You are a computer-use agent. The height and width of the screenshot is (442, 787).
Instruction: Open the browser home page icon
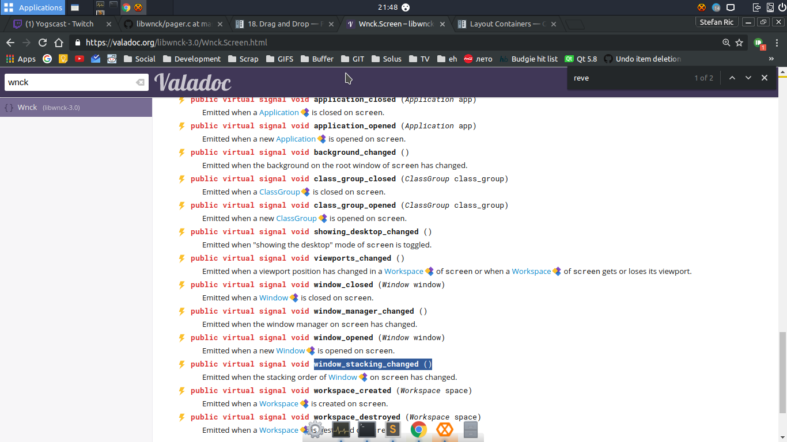point(59,43)
